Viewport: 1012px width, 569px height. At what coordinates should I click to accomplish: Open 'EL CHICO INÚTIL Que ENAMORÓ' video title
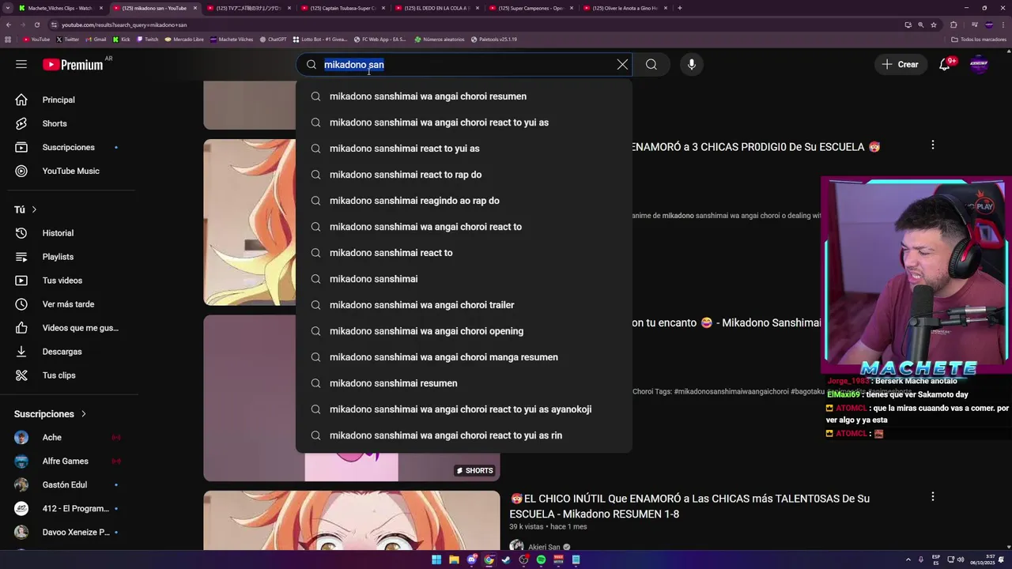(689, 507)
